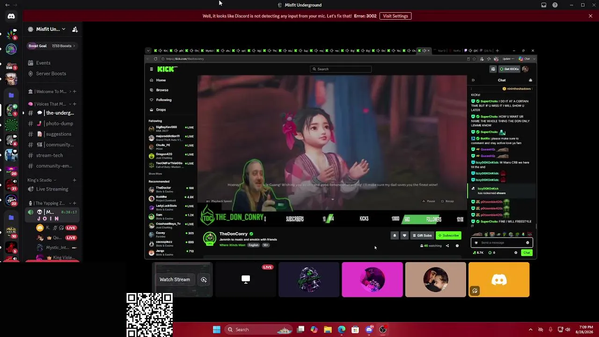Click the Kick search field
599x337 pixels.
(x=341, y=69)
